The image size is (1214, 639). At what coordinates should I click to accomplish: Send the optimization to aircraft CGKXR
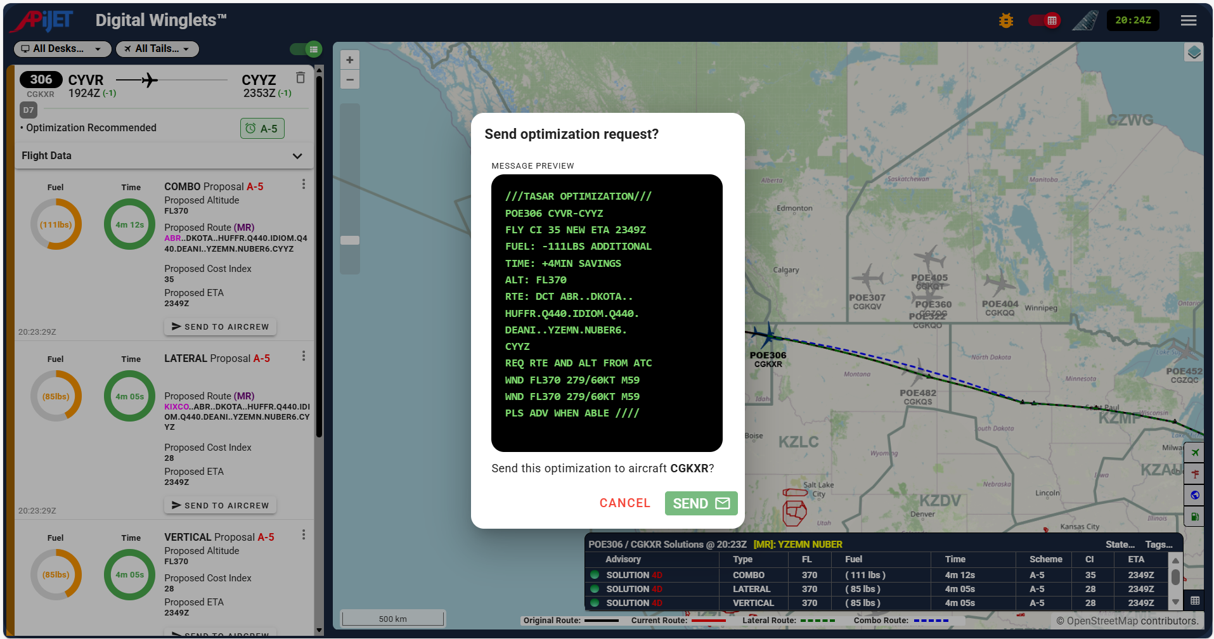(701, 503)
